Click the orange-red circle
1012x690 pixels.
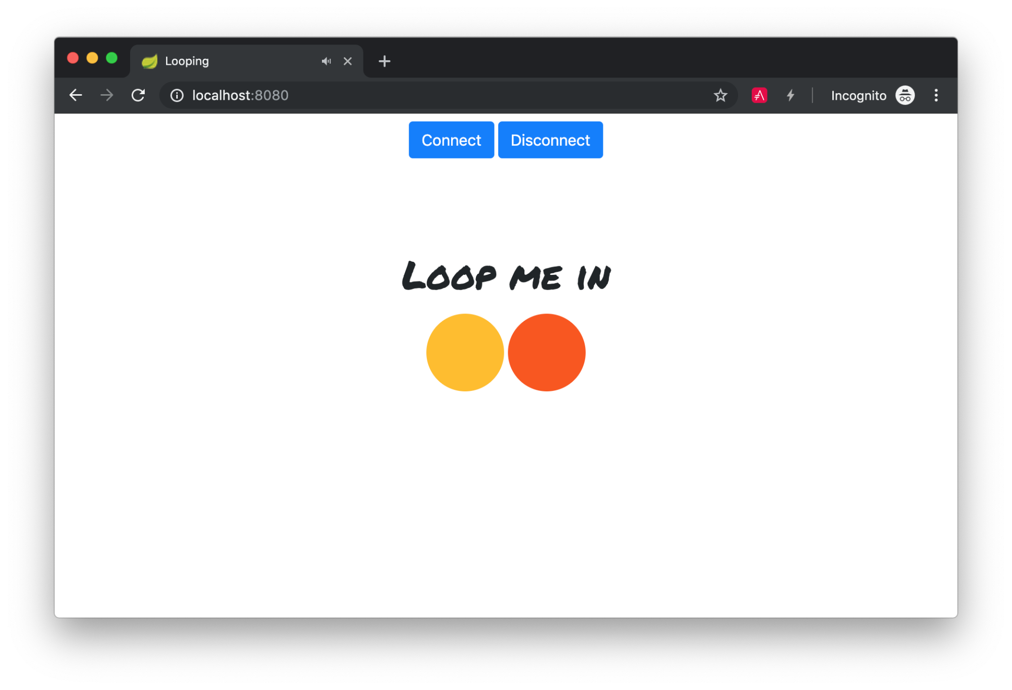point(546,352)
